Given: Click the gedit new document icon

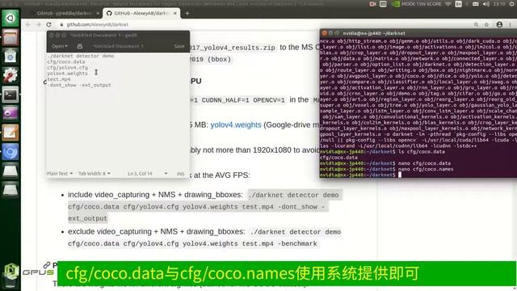Looking at the screenshot, I should (80, 46).
